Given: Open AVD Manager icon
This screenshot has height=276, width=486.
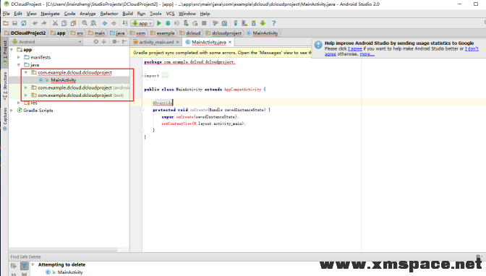Looking at the screenshot, I should (x=244, y=23).
